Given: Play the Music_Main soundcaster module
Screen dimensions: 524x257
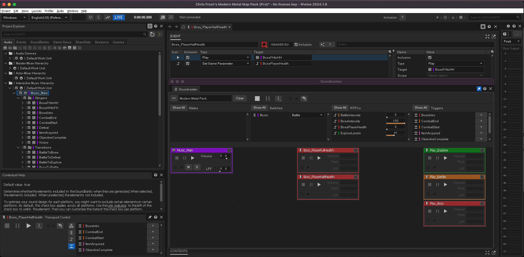Looking at the screenshot, I should 193,158.
